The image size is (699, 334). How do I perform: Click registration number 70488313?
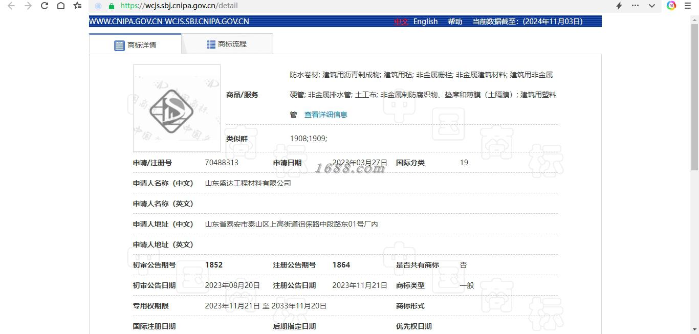[x=222, y=163]
